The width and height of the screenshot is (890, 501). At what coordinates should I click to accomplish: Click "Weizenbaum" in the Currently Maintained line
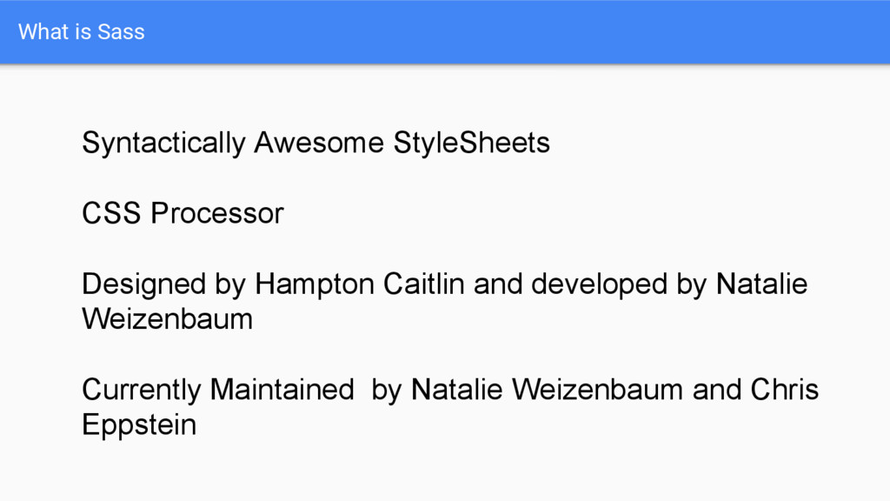tap(598, 390)
